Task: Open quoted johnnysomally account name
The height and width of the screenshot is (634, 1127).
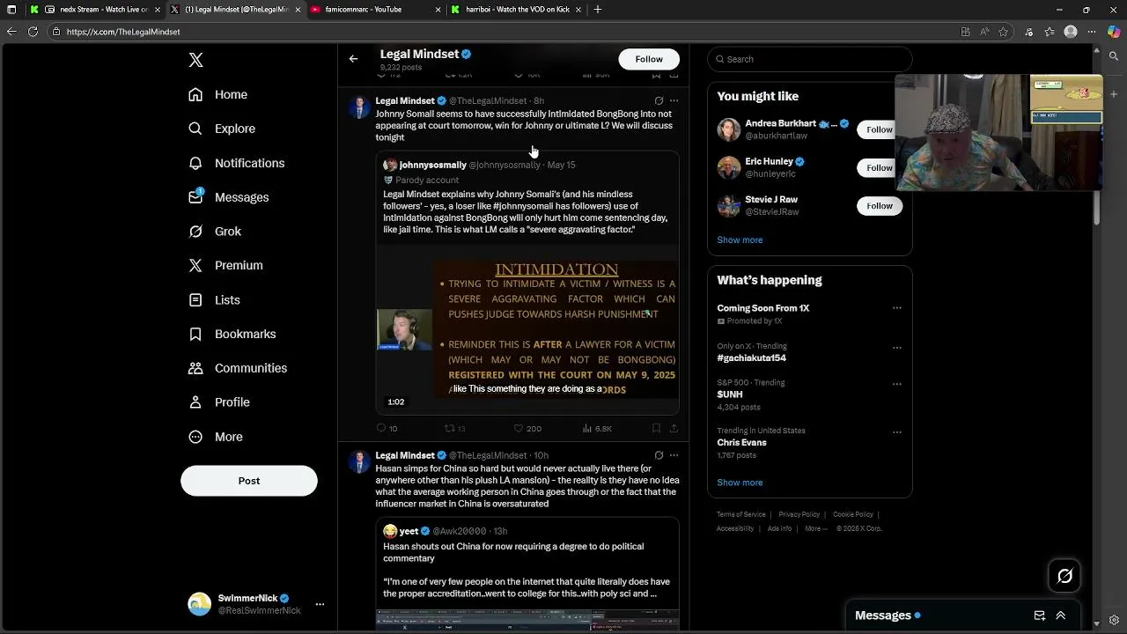Action: tap(432, 165)
